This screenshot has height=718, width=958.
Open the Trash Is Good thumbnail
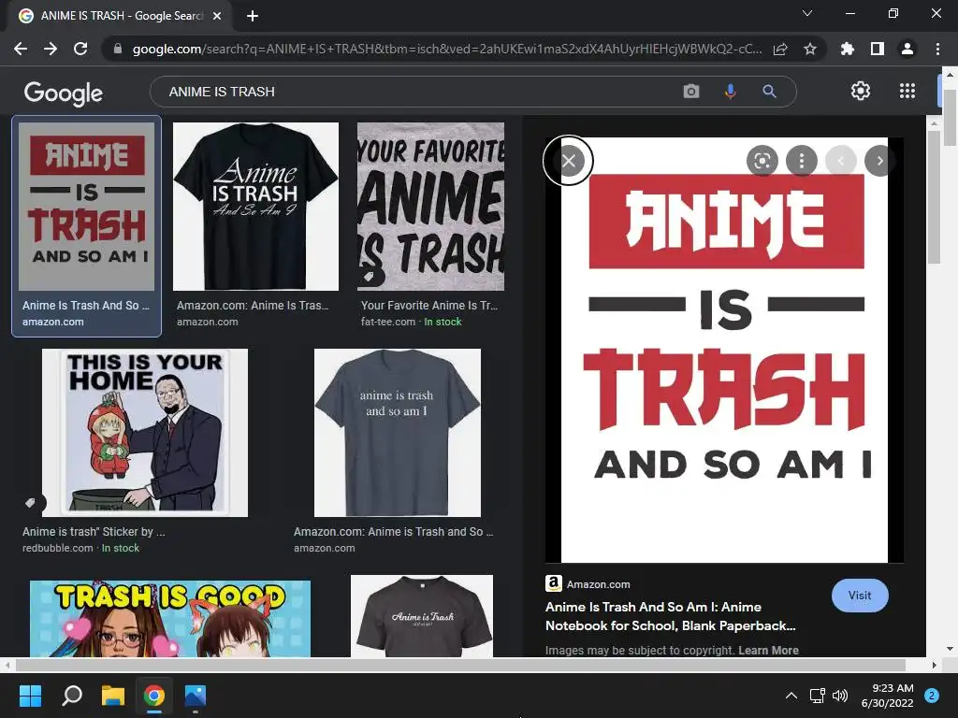coord(170,617)
